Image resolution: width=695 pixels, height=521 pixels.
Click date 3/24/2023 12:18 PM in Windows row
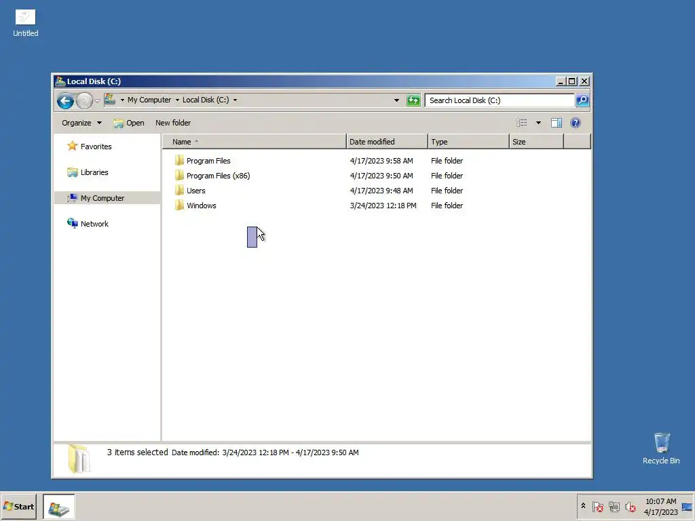383,206
